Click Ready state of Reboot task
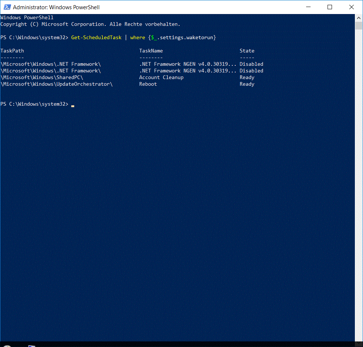Screen dimensions: 363x347 point(247,84)
